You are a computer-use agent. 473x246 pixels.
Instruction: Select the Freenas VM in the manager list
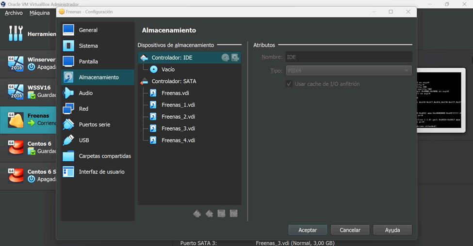[x=28, y=120]
